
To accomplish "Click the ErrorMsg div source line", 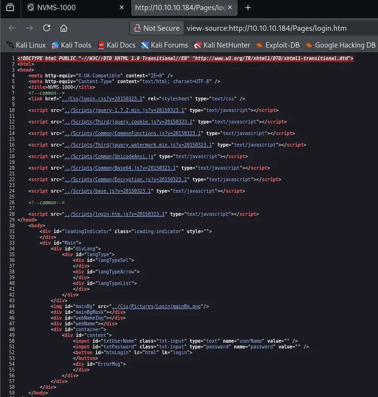I will point(100,364).
